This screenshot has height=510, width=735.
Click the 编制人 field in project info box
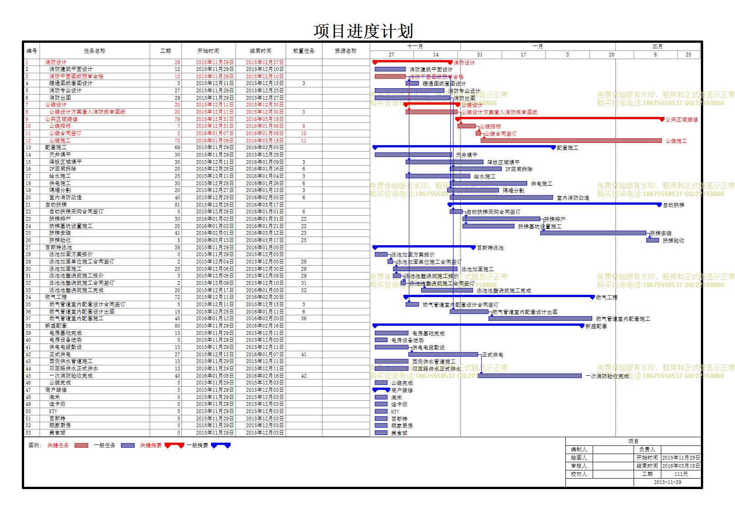tap(614, 449)
